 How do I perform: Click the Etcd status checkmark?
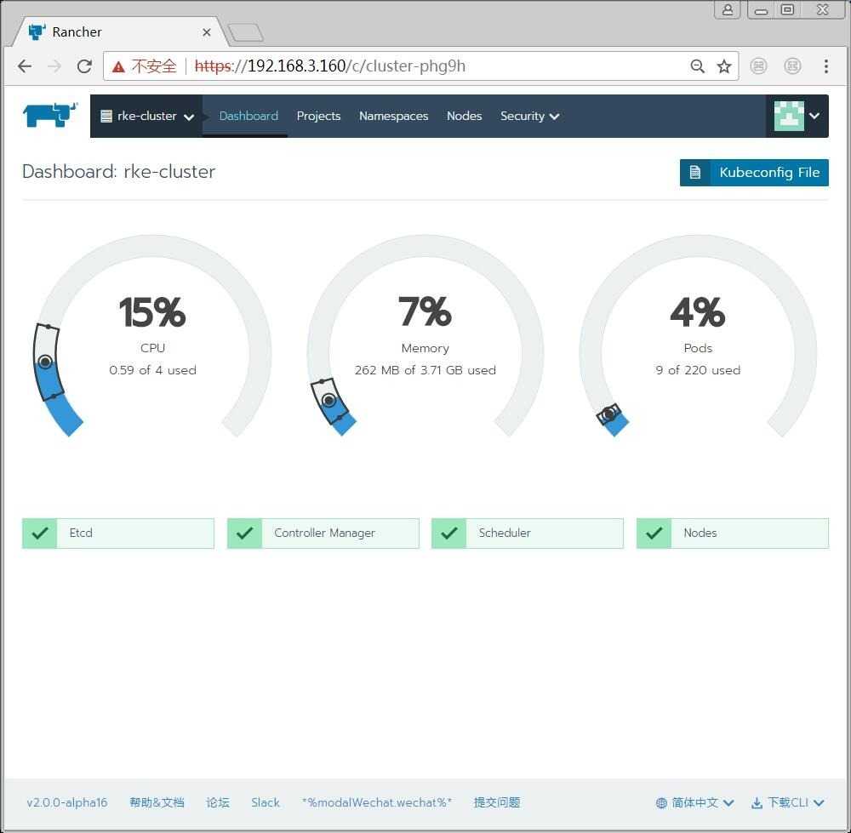coord(40,533)
